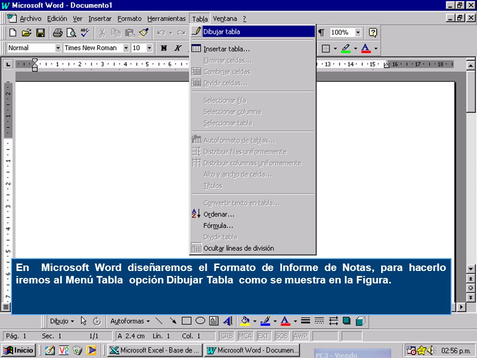The height and width of the screenshot is (358, 477).
Task: Choose Ordenar... in Tabla menu
Action: (253, 214)
